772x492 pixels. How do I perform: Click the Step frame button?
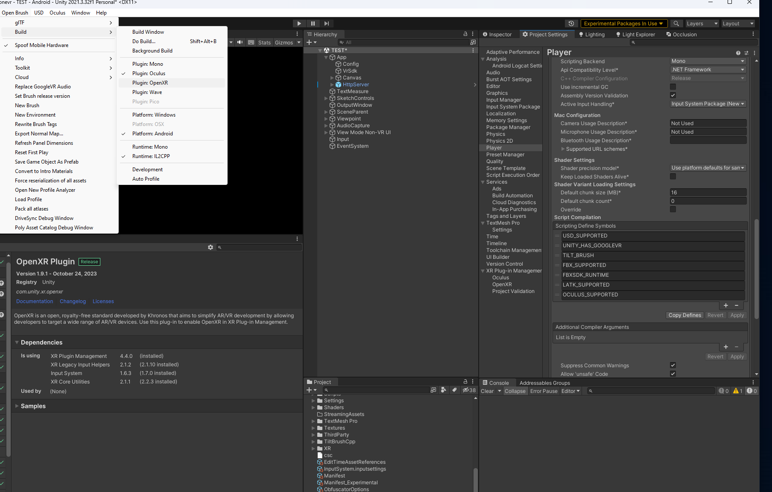coord(327,23)
